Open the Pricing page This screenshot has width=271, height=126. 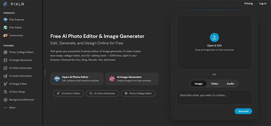[x=248, y=3]
